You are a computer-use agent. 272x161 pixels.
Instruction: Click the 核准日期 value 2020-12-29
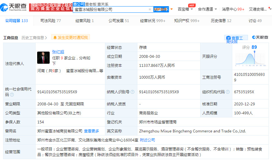point(245,104)
